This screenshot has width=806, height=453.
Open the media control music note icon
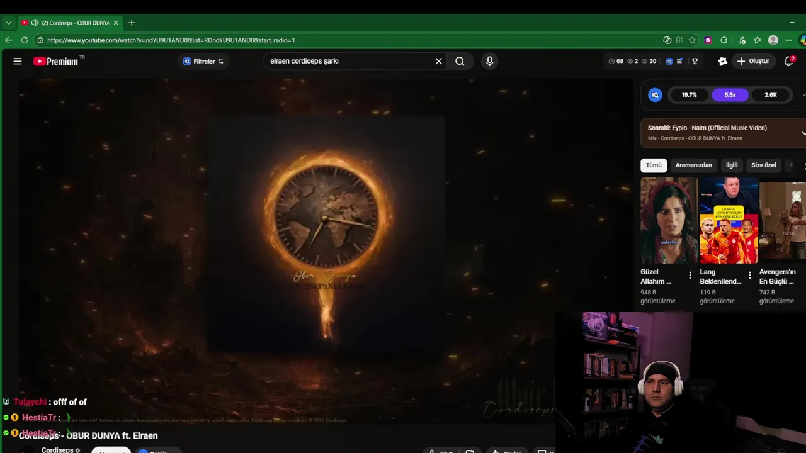coord(742,40)
